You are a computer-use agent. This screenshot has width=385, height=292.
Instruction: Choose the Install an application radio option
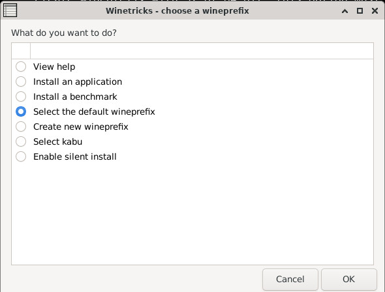click(21, 81)
